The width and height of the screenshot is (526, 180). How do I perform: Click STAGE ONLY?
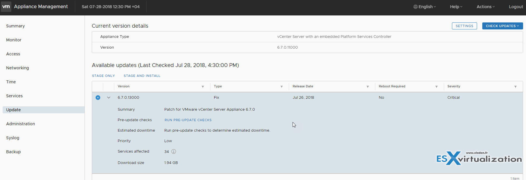pyautogui.click(x=103, y=76)
